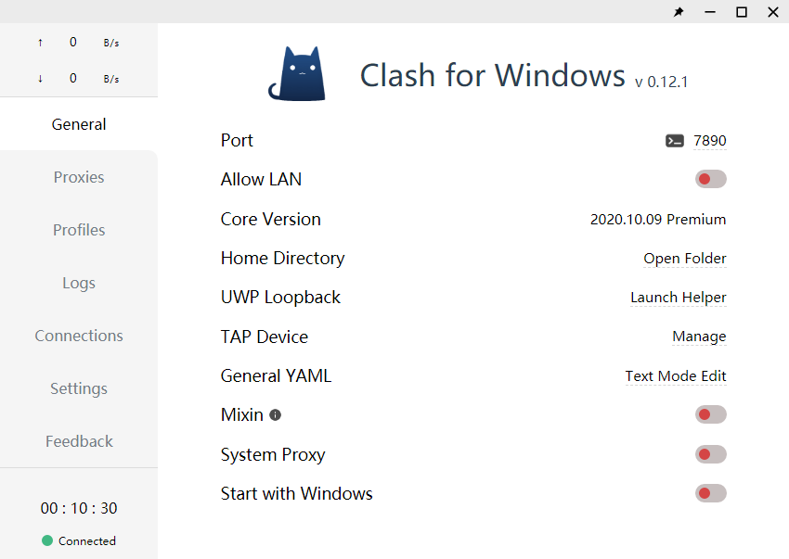
Task: Pin the window on top
Action: tap(679, 12)
